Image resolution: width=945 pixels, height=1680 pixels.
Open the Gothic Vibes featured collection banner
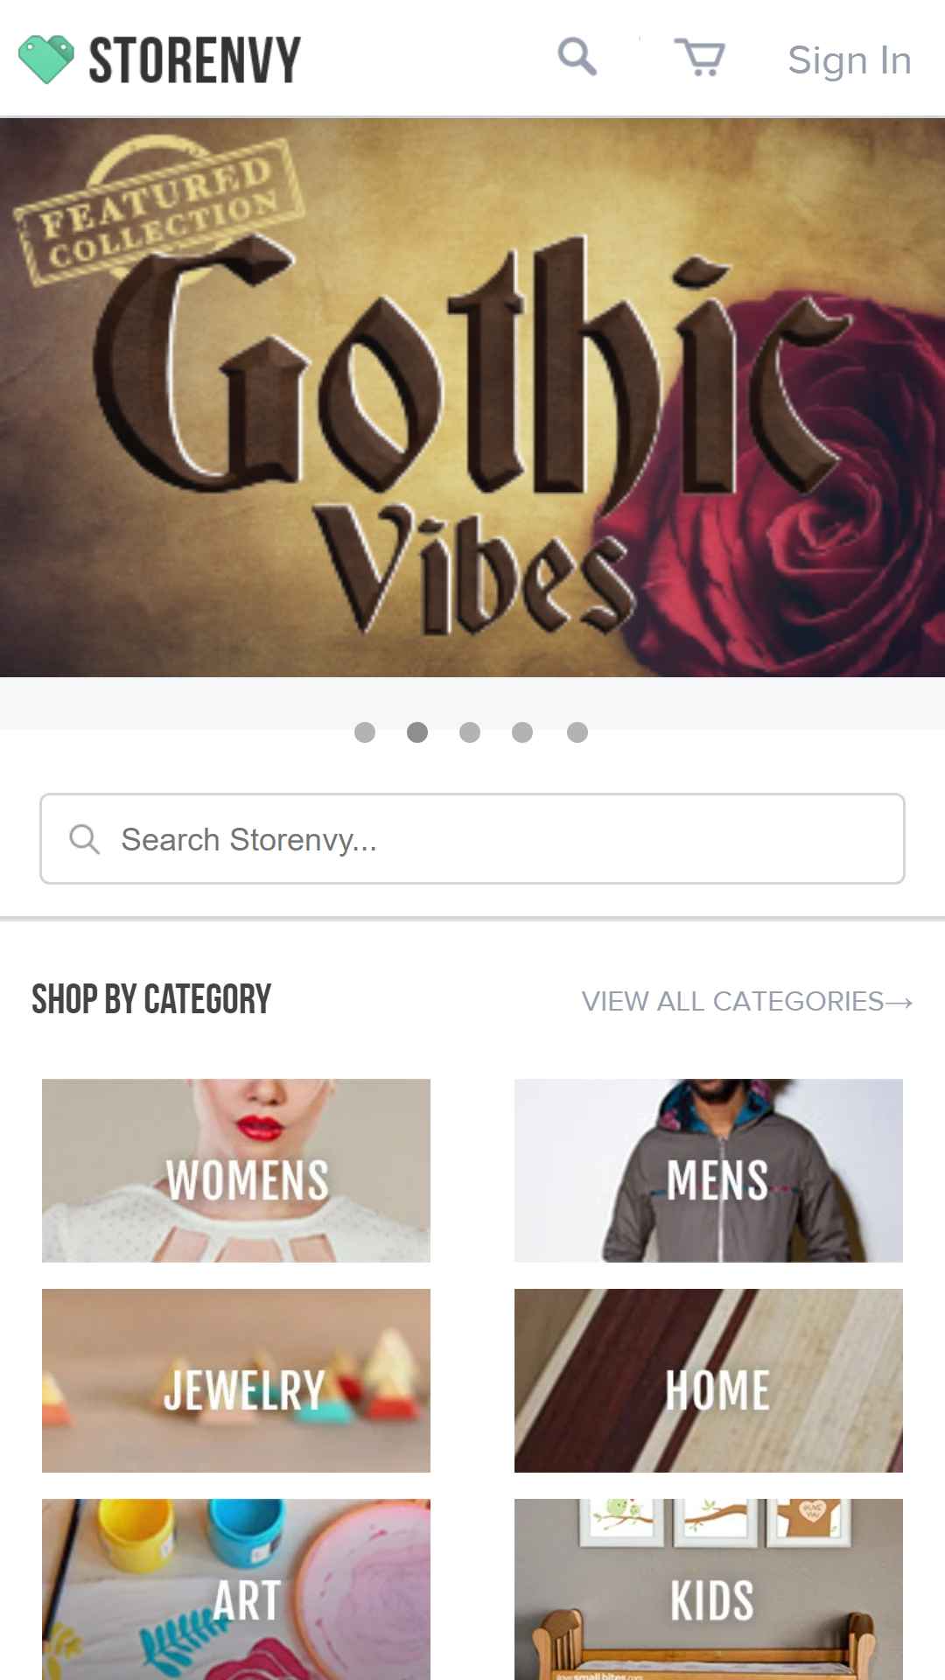click(x=472, y=397)
